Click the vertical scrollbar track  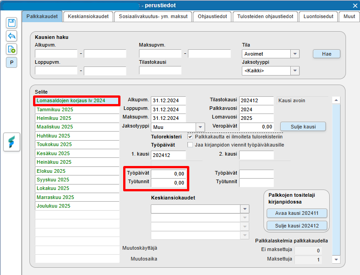point(336,180)
